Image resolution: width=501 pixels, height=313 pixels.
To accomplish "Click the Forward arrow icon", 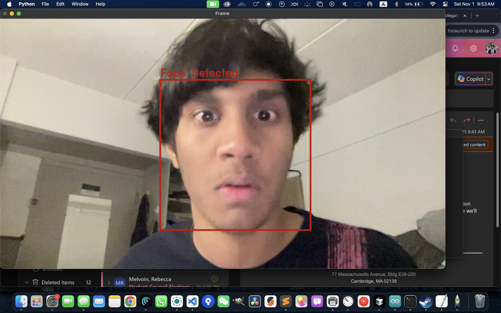I will coord(466,120).
